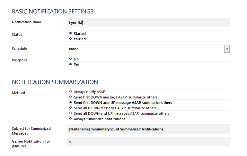Viewport: 247px width, 156px height.
Task: Click the Subject for Summarized Messages field
Action: coord(148,129)
